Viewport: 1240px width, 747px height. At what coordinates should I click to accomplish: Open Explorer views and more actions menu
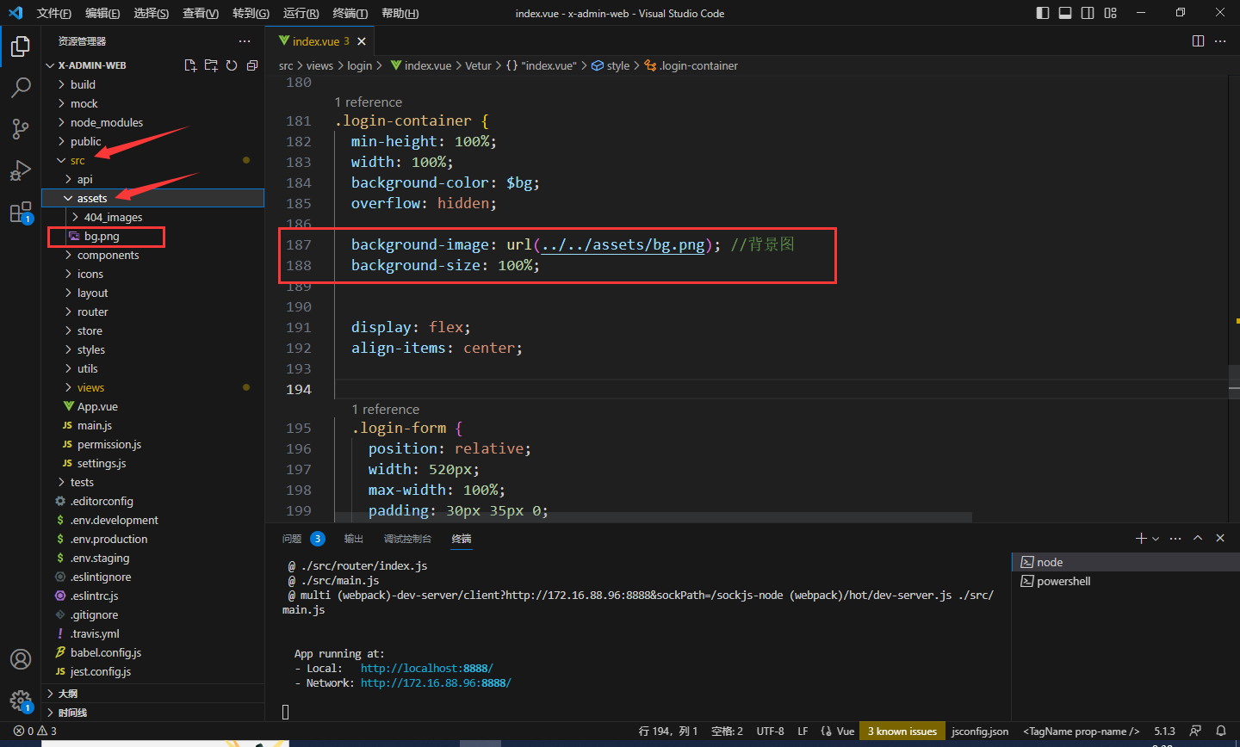(245, 41)
